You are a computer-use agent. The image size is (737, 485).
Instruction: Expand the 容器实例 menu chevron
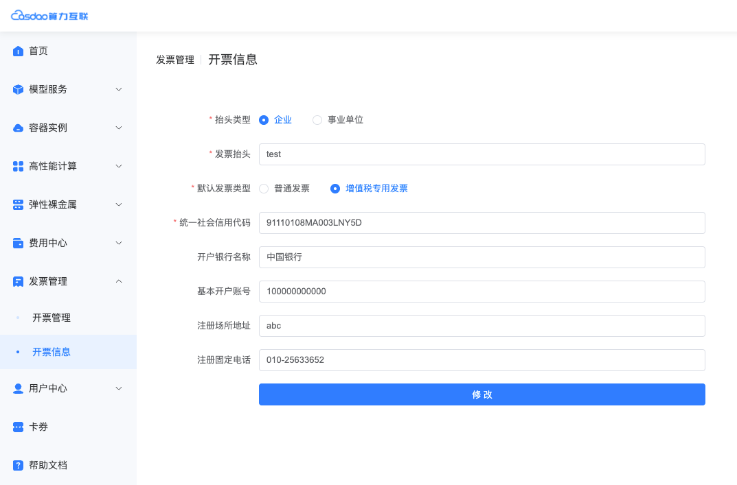[119, 128]
